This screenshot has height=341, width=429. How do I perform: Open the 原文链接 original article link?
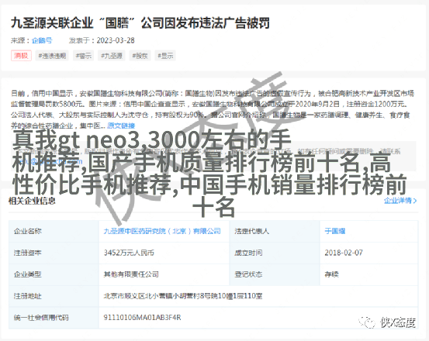121,126
